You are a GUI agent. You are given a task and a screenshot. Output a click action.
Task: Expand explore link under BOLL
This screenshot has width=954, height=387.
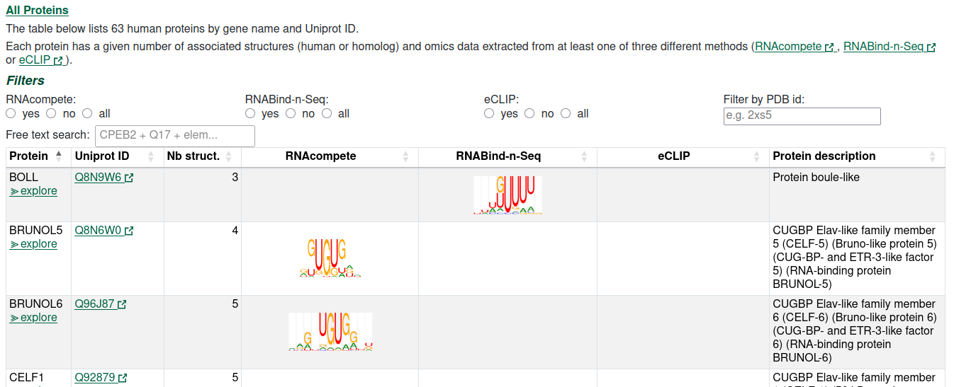tap(33, 191)
